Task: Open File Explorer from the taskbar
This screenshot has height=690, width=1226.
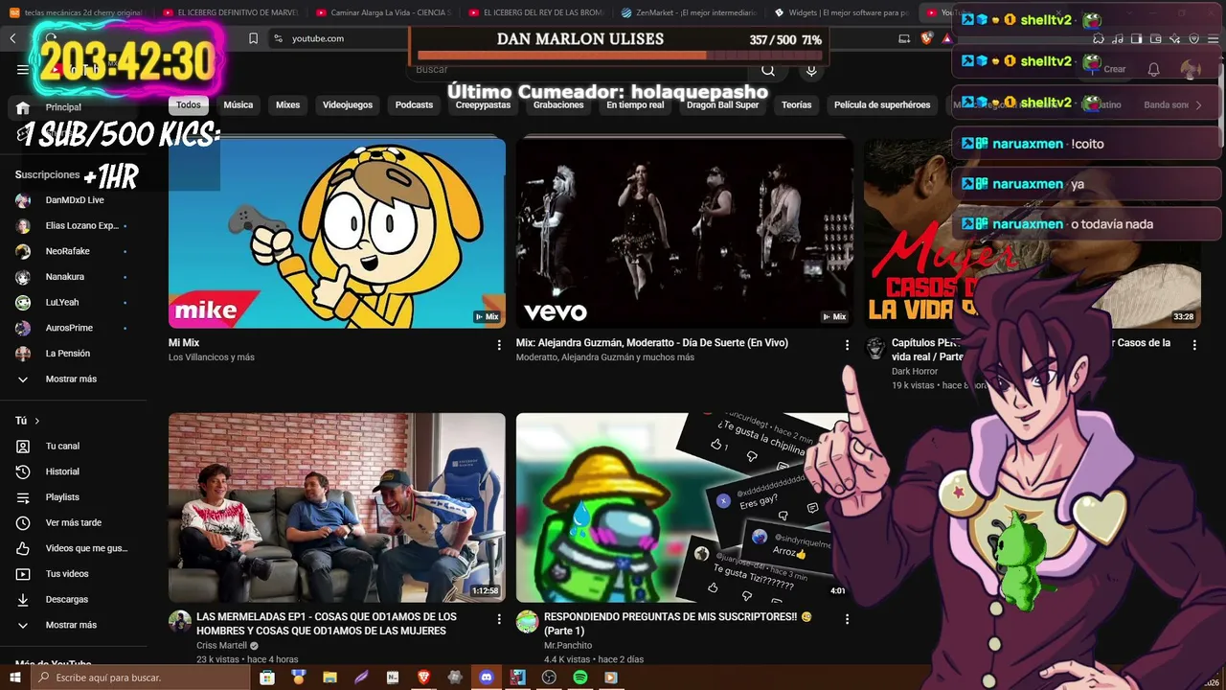Action: click(x=329, y=678)
